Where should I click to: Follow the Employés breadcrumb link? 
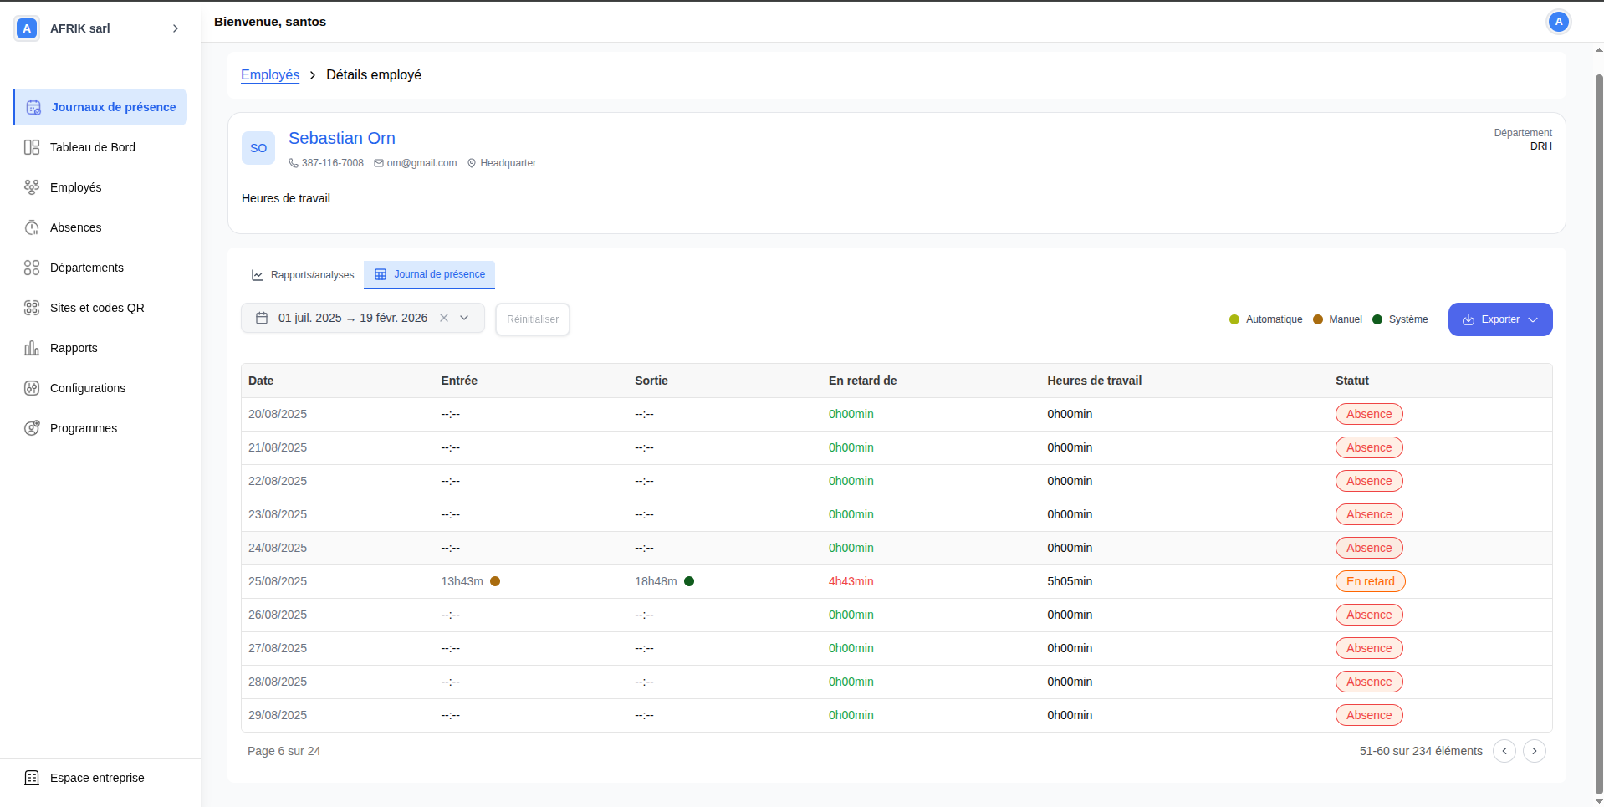pyautogui.click(x=270, y=74)
